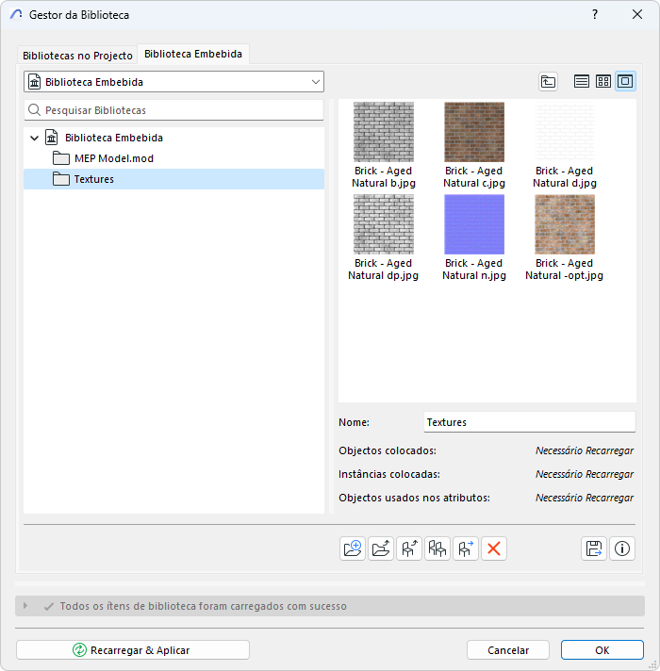Click the duplicate objects chairs icon
The image size is (660, 671).
(x=437, y=548)
